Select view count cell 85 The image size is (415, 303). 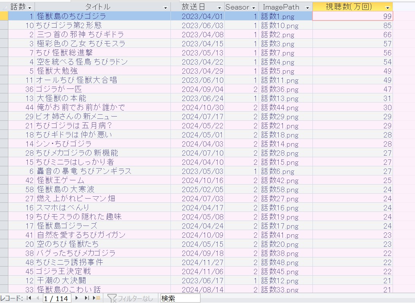coord(352,25)
